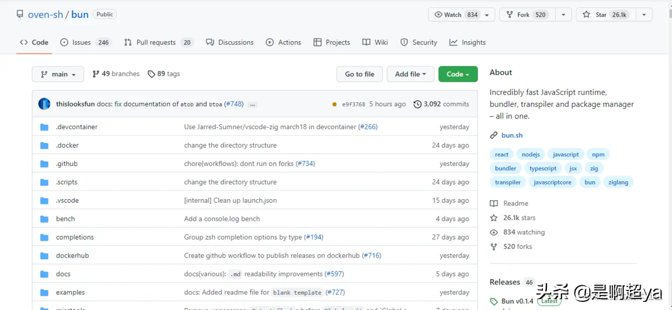Switch to the Code tab

(34, 42)
